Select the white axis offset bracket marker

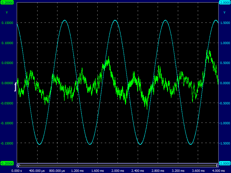click(x=15, y=87)
